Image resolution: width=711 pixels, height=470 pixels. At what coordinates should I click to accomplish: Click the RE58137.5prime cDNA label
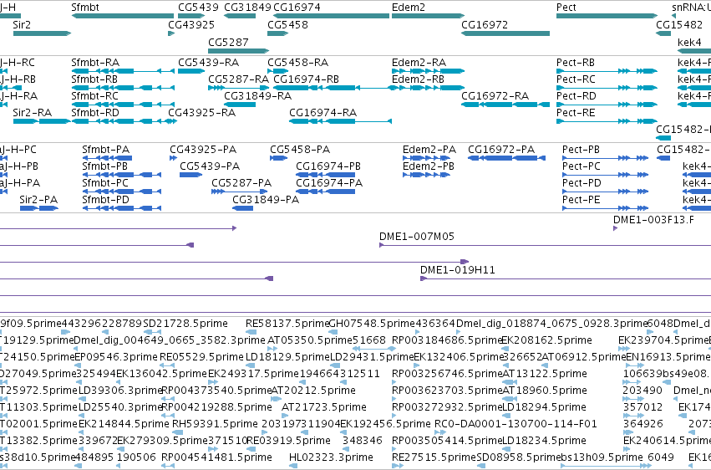pos(287,324)
